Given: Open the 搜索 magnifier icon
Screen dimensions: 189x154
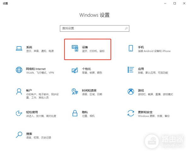Looking at the screenshot, I should (x=19, y=135).
